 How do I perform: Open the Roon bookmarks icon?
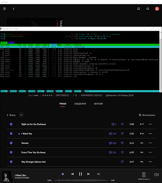pyautogui.click(x=139, y=9)
